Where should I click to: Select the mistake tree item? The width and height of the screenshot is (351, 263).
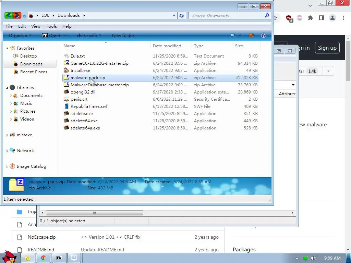click(x=24, y=135)
